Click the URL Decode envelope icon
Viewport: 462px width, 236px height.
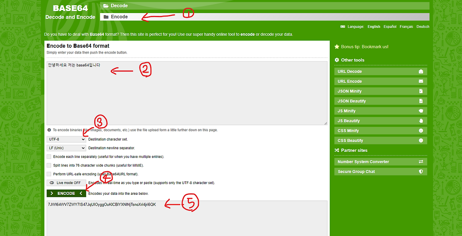pyautogui.click(x=421, y=72)
